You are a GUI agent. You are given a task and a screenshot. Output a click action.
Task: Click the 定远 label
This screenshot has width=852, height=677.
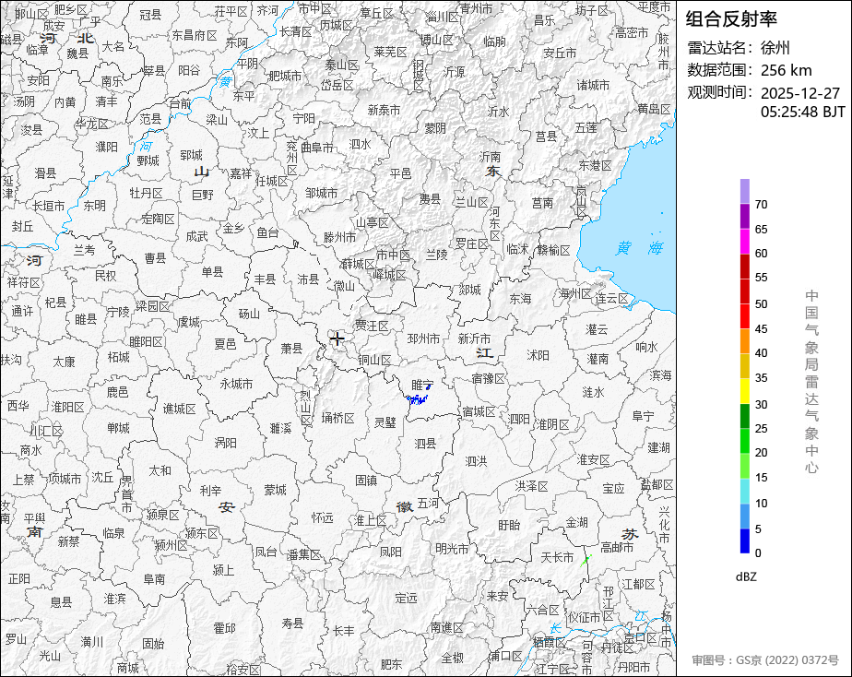406,599
